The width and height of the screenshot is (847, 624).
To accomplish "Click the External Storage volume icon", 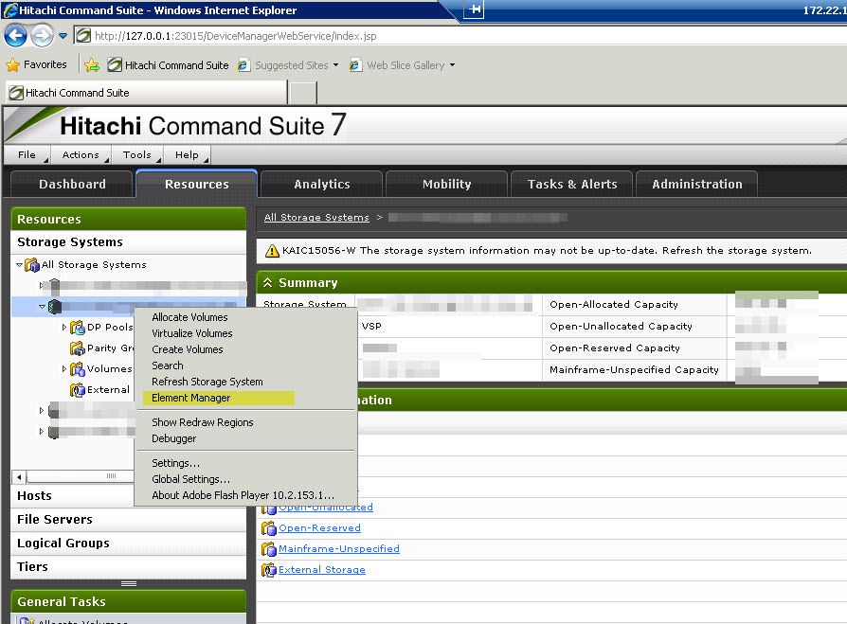I will (268, 570).
